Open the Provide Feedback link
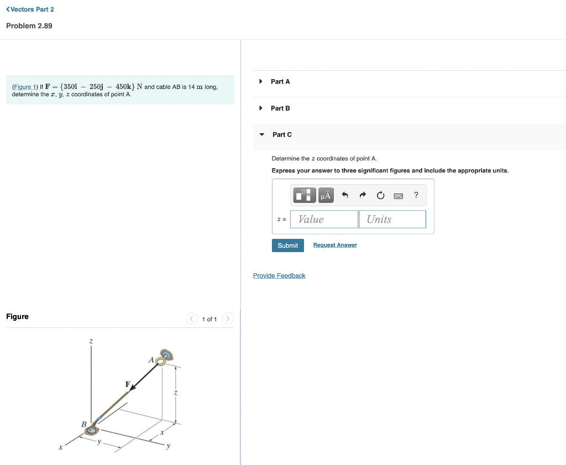Viewport: 566px width, 465px height. coord(279,275)
